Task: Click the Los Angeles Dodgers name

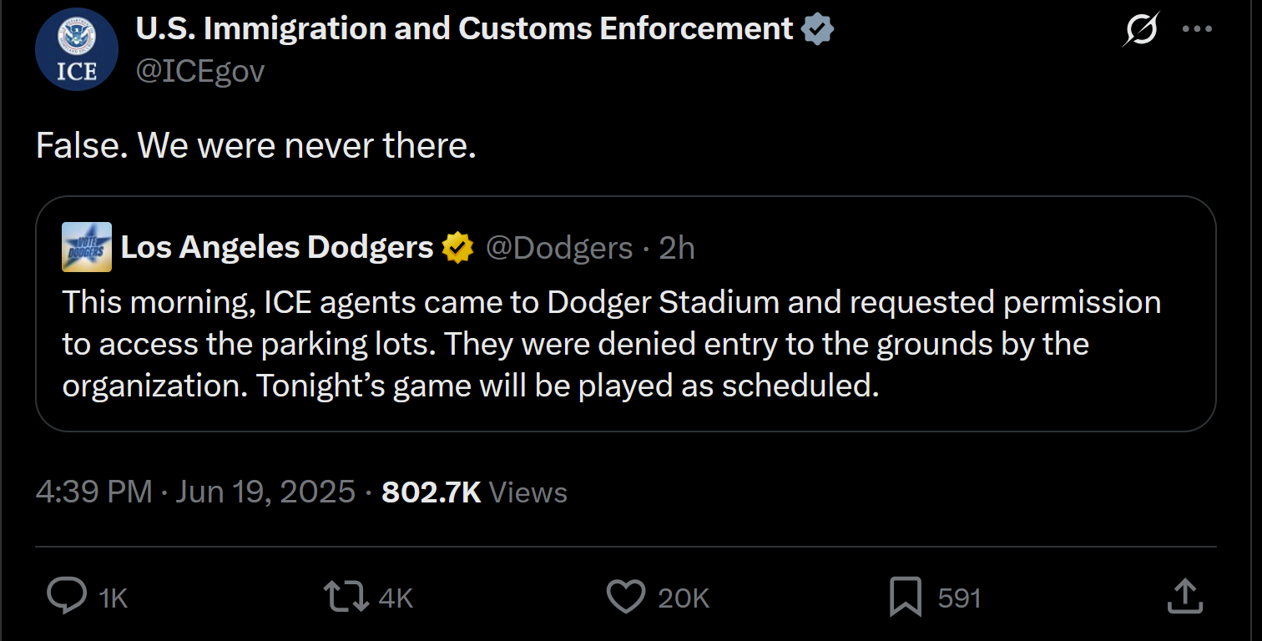Action: point(277,248)
